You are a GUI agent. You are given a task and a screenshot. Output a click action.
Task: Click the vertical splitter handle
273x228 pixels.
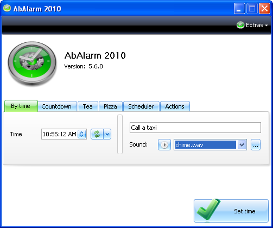point(120,134)
